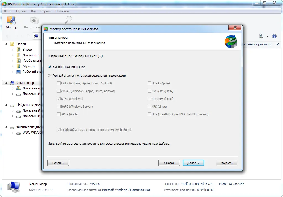Viewport: 283px width, 197px height.
Task: Click the Изображения folder icon
Action: pyautogui.click(x=19, y=61)
